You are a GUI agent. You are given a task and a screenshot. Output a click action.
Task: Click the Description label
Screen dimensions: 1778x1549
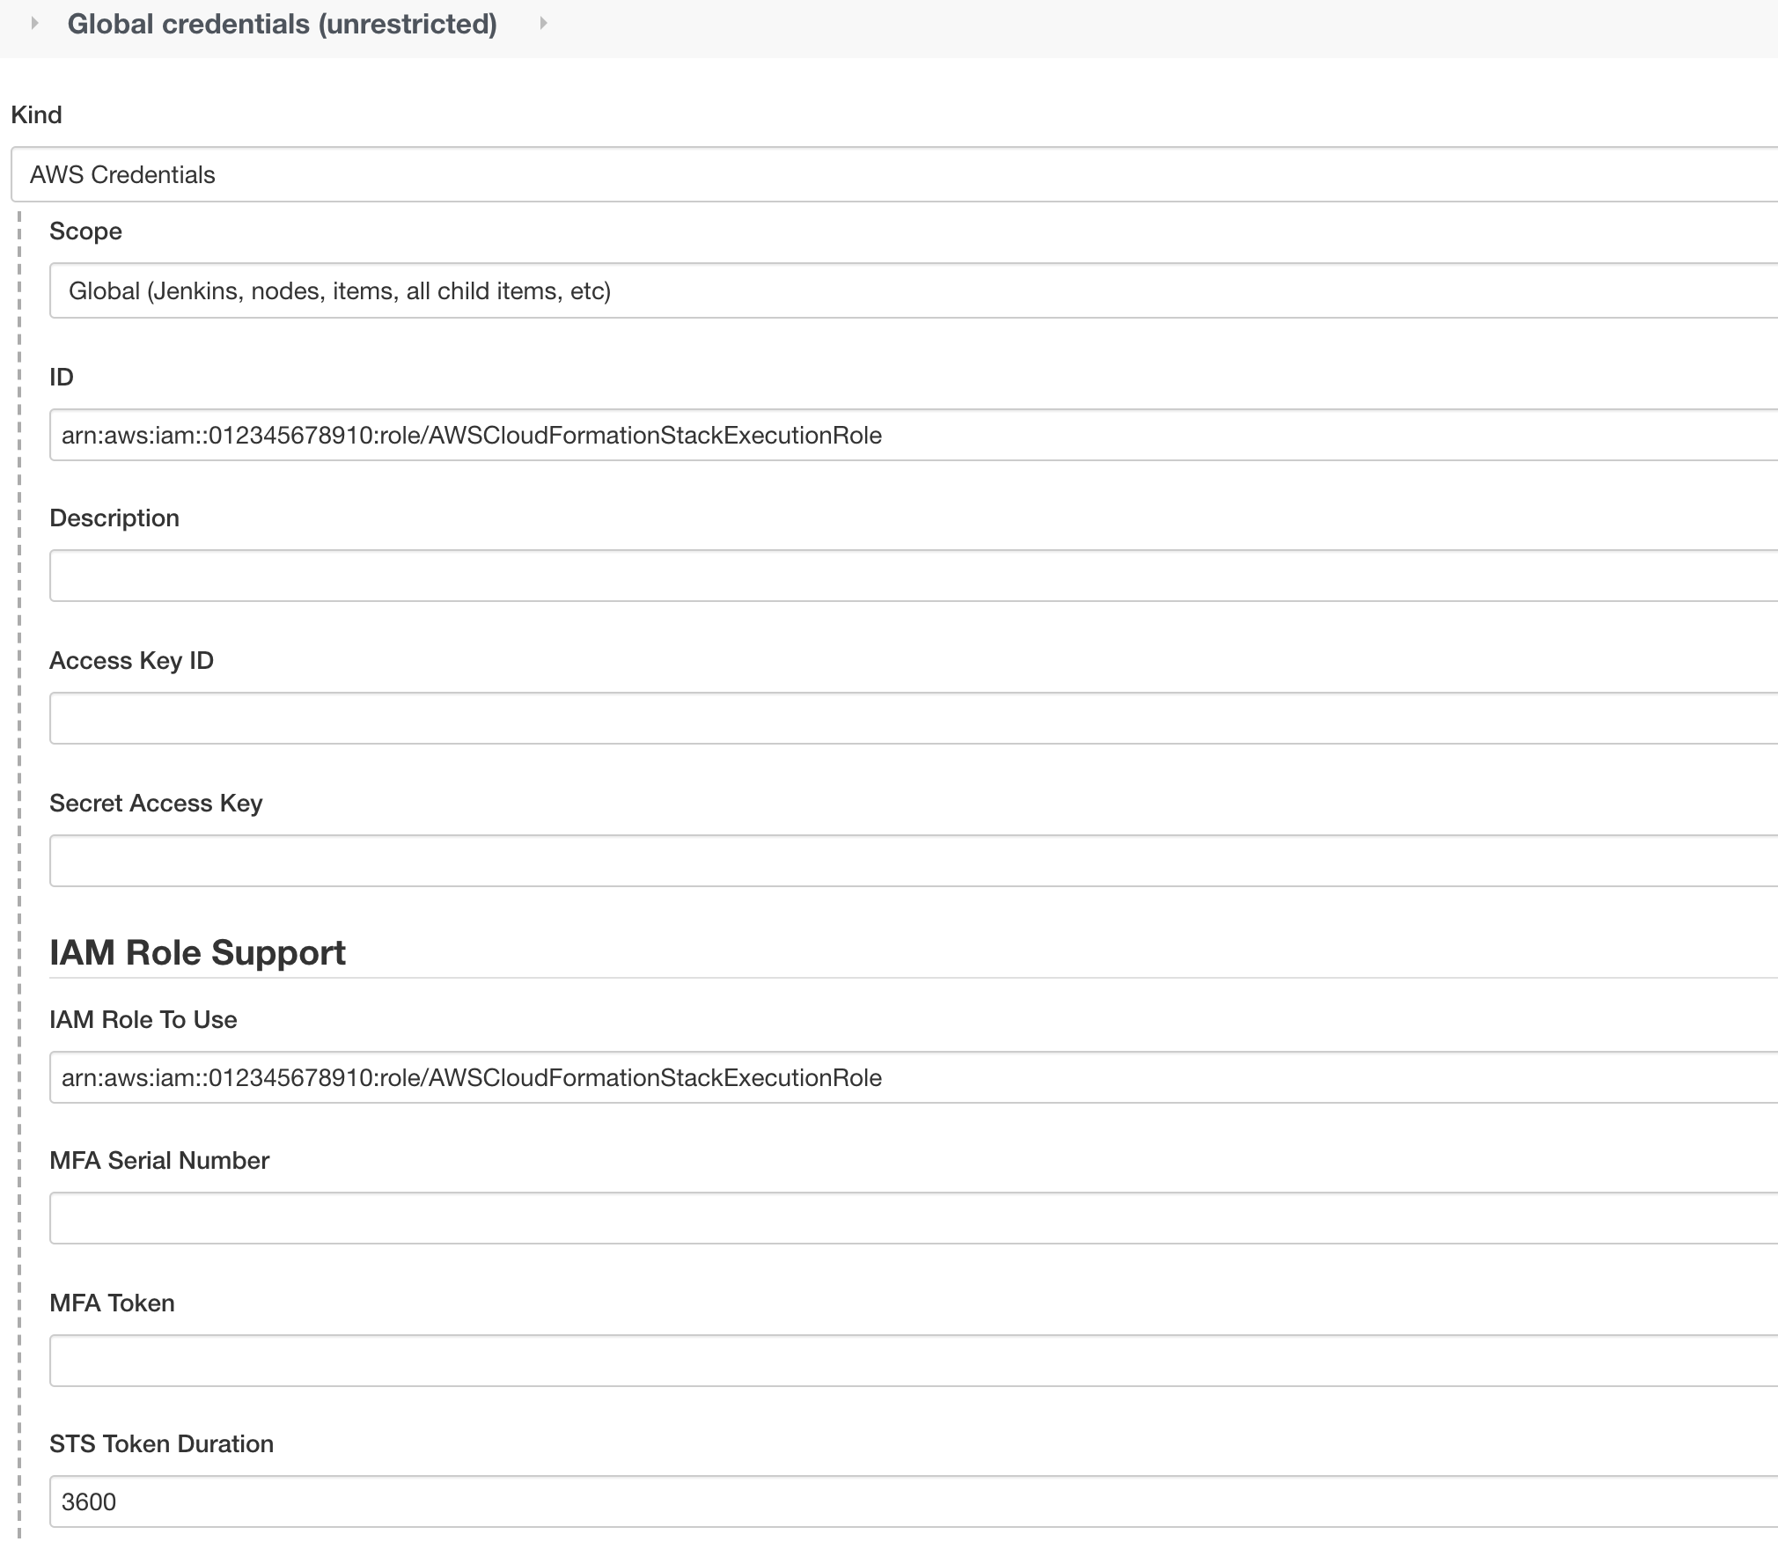coord(114,518)
